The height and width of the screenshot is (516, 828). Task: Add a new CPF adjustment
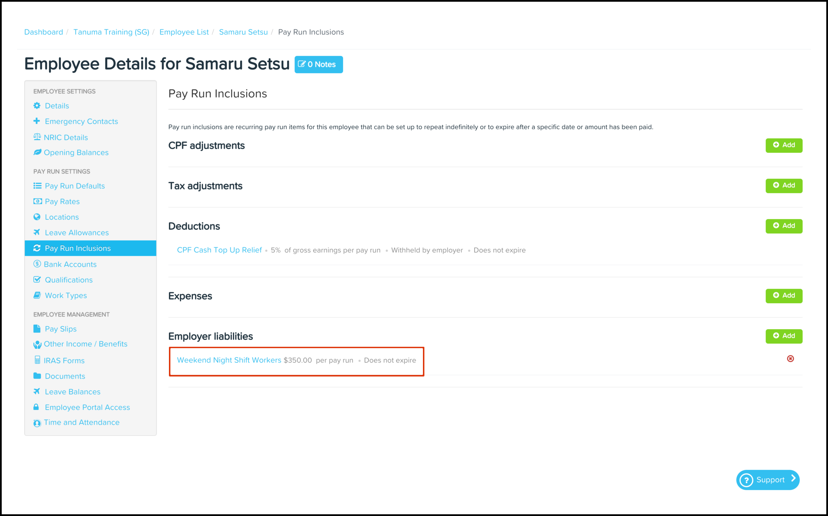[784, 145]
